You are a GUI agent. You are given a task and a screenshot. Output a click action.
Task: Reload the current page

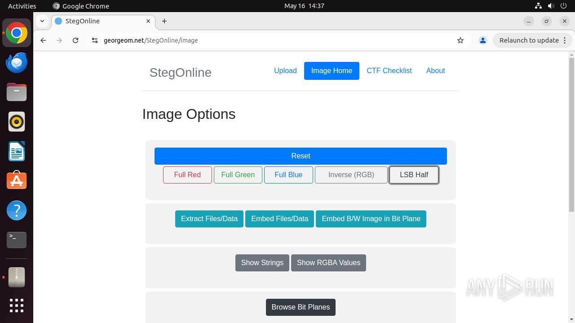pos(75,40)
